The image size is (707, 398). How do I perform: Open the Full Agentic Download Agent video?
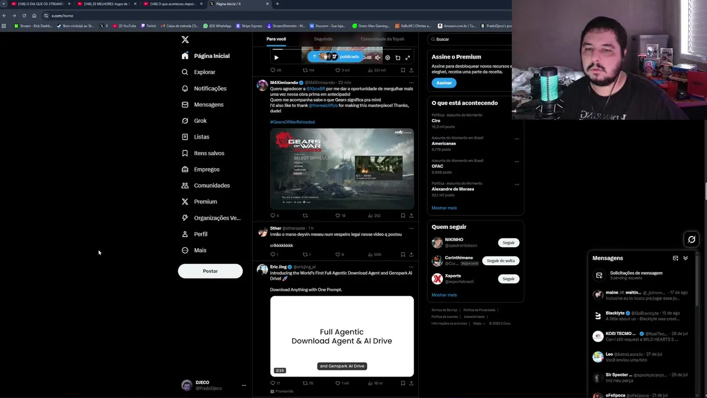tap(342, 336)
